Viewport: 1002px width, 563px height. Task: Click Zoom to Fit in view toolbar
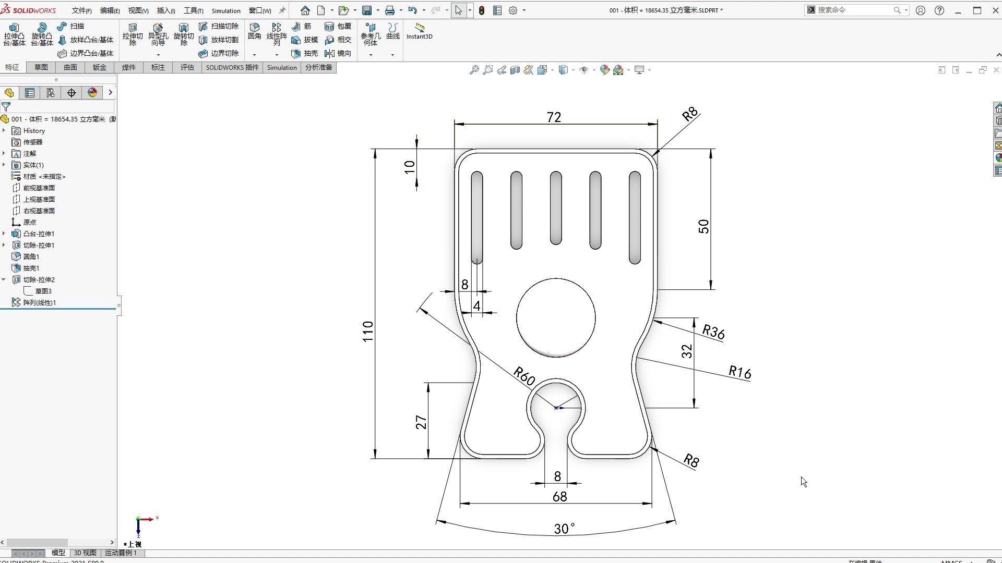[x=474, y=70]
